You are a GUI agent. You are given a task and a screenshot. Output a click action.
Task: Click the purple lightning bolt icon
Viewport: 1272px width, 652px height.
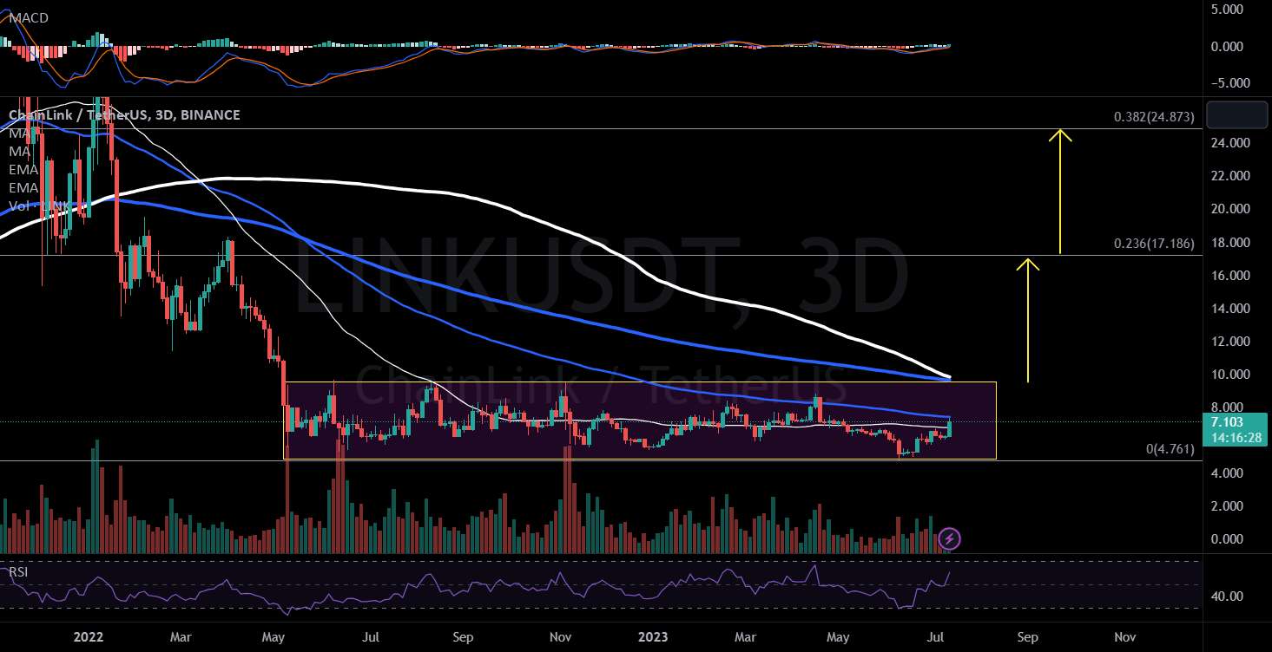[950, 538]
